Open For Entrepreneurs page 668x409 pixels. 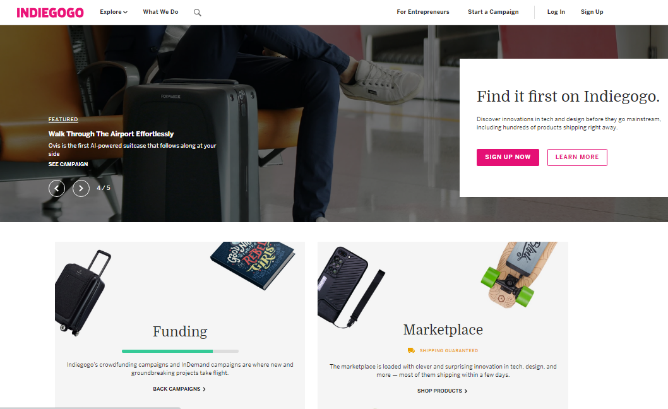pyautogui.click(x=423, y=12)
